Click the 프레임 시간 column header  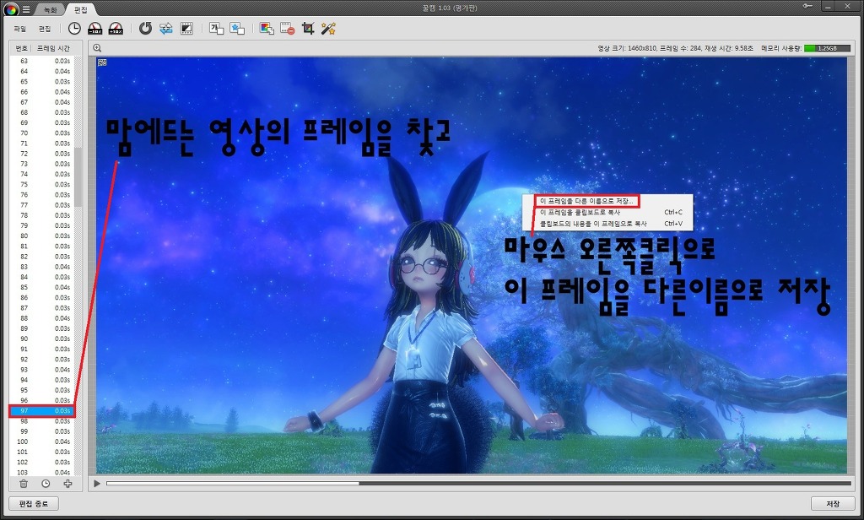coord(53,48)
